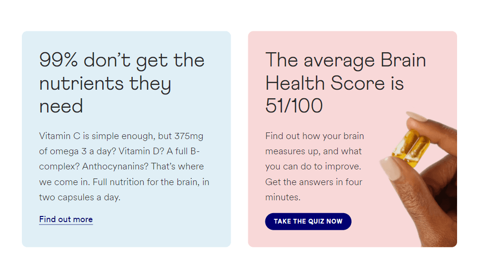Click 'nutrients they' heading line
This screenshot has height=271, width=478.
coord(105,84)
